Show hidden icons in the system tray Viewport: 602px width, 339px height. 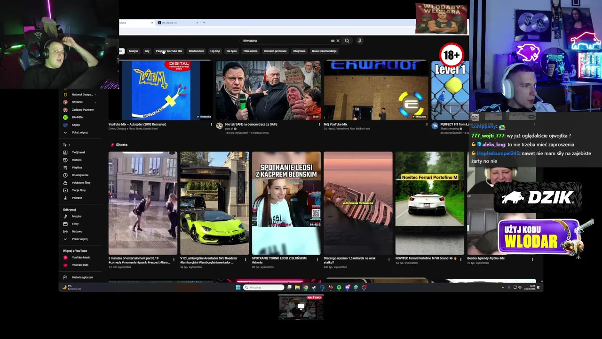point(503,287)
